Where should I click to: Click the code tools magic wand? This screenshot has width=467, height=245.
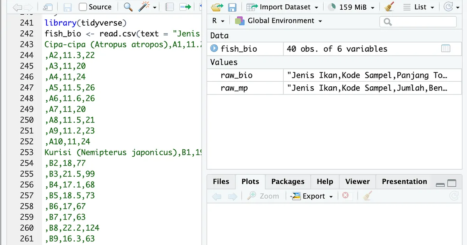(144, 7)
